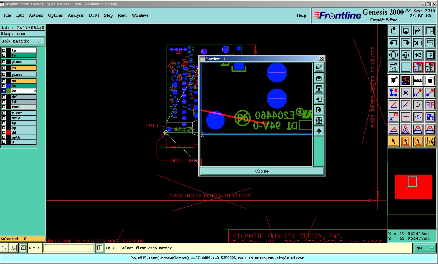Screen dimensions: 438x264
Task: Click the mirror F flip tool icon
Action: point(430,105)
